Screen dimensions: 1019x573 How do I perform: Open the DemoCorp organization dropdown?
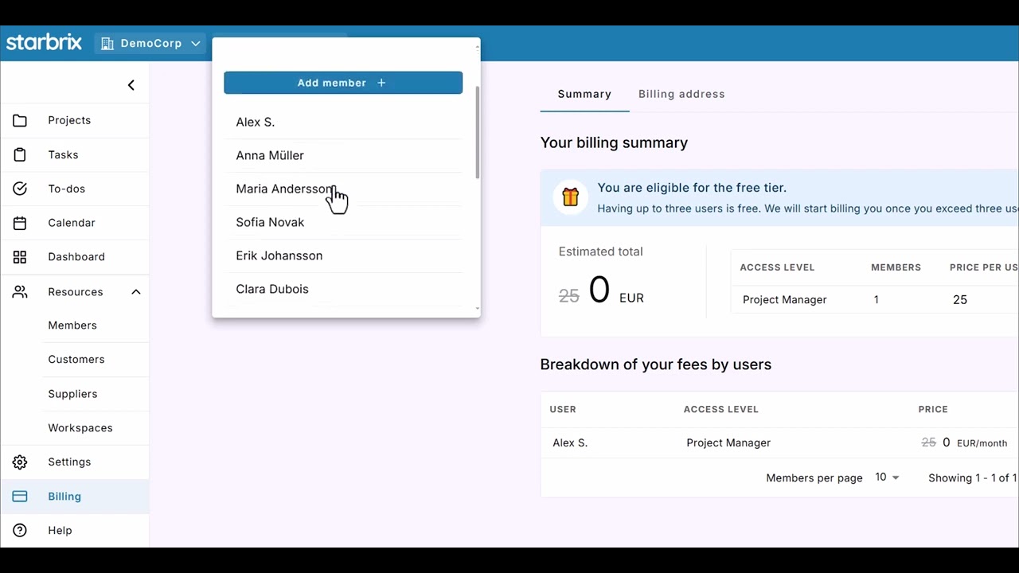[x=150, y=44]
